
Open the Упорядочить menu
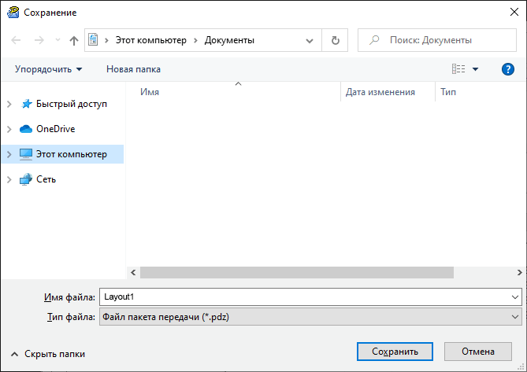[48, 69]
